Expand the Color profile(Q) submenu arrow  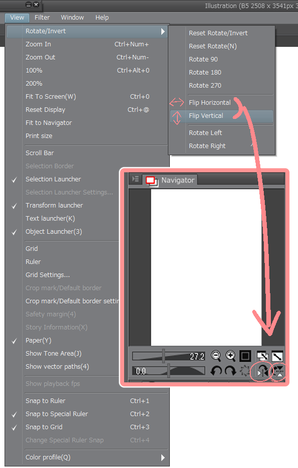(x=163, y=457)
